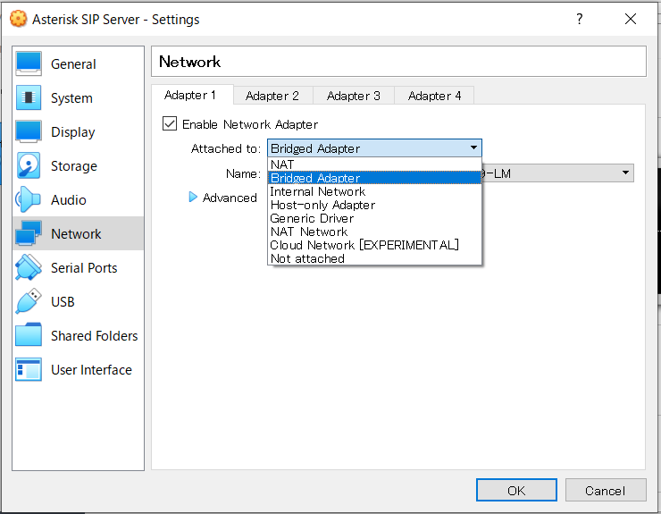
Task: Select the USB connector icon
Action: pyautogui.click(x=29, y=301)
